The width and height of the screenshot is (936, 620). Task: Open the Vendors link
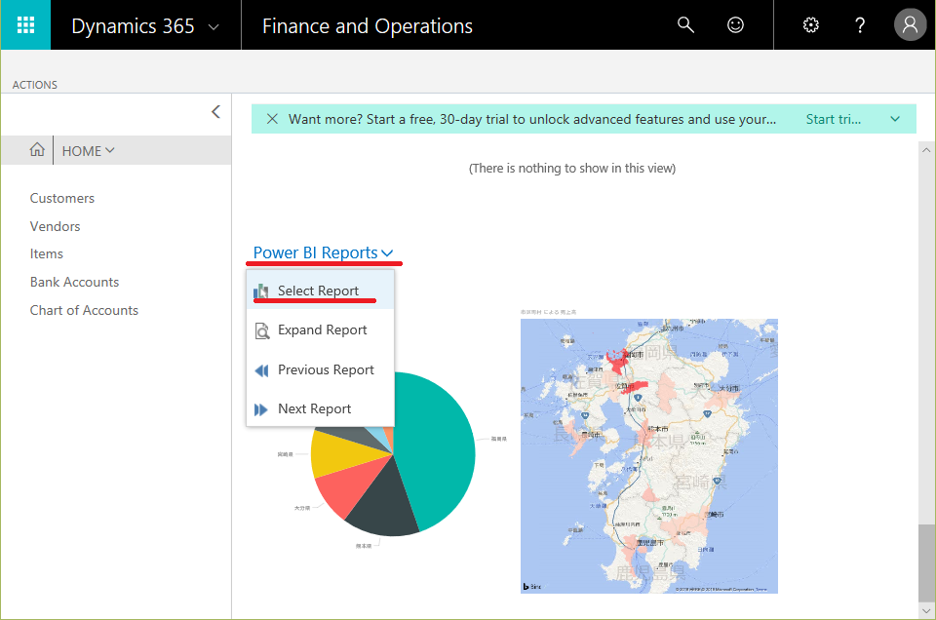coord(55,226)
